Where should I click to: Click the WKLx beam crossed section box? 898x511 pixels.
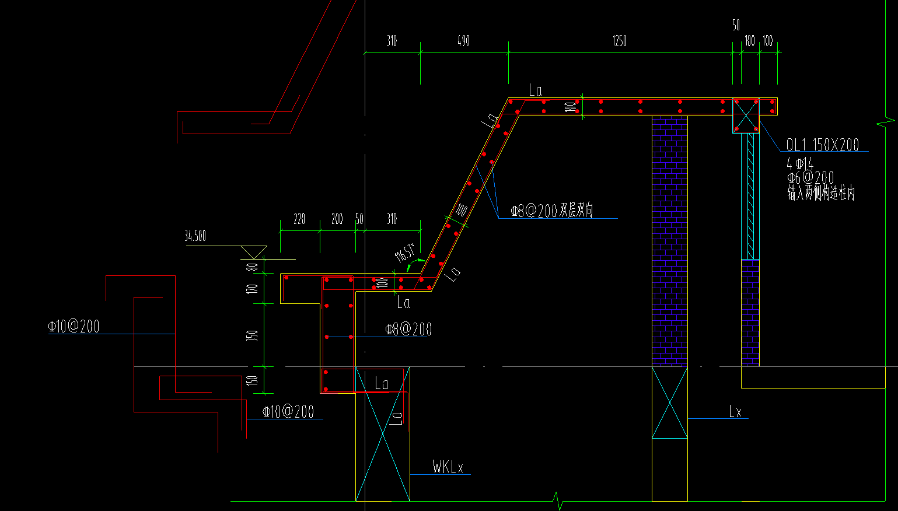[x=383, y=434]
